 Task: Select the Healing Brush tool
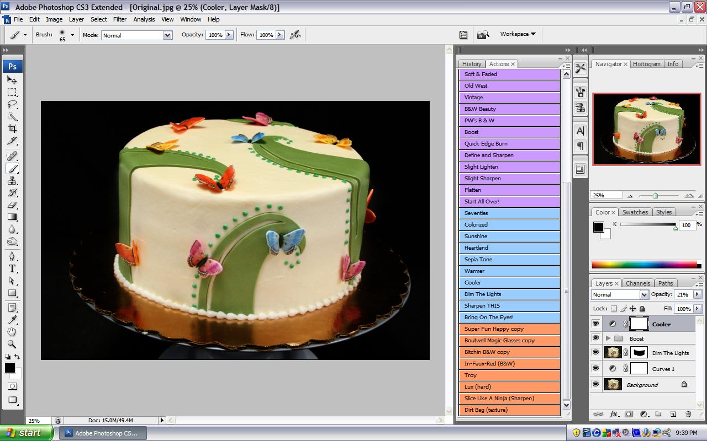[12, 157]
